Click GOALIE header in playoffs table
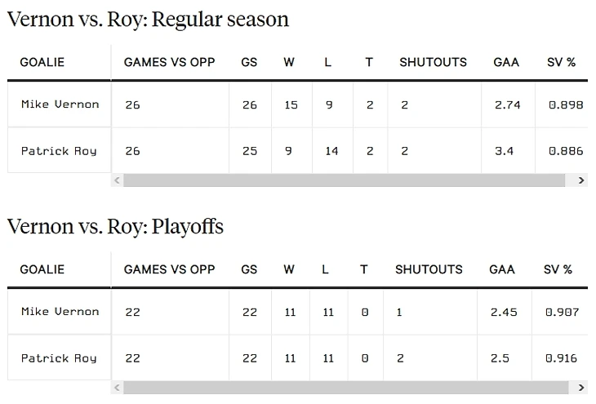This screenshot has height=404, width=596. (x=42, y=269)
